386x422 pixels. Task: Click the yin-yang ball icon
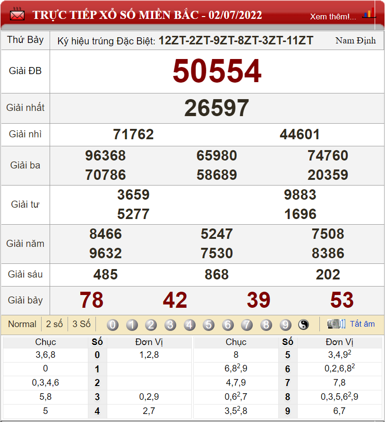[304, 325]
